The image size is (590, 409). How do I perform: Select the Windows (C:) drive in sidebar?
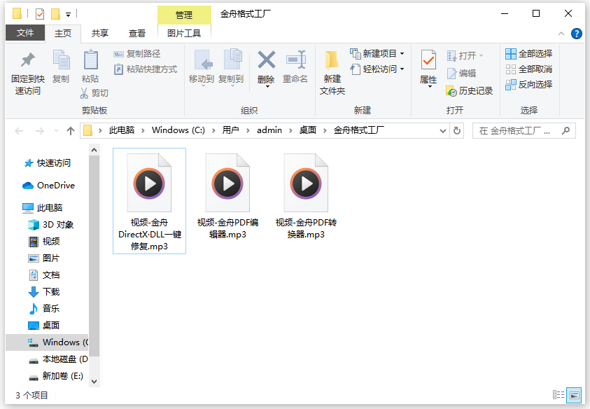[47, 342]
